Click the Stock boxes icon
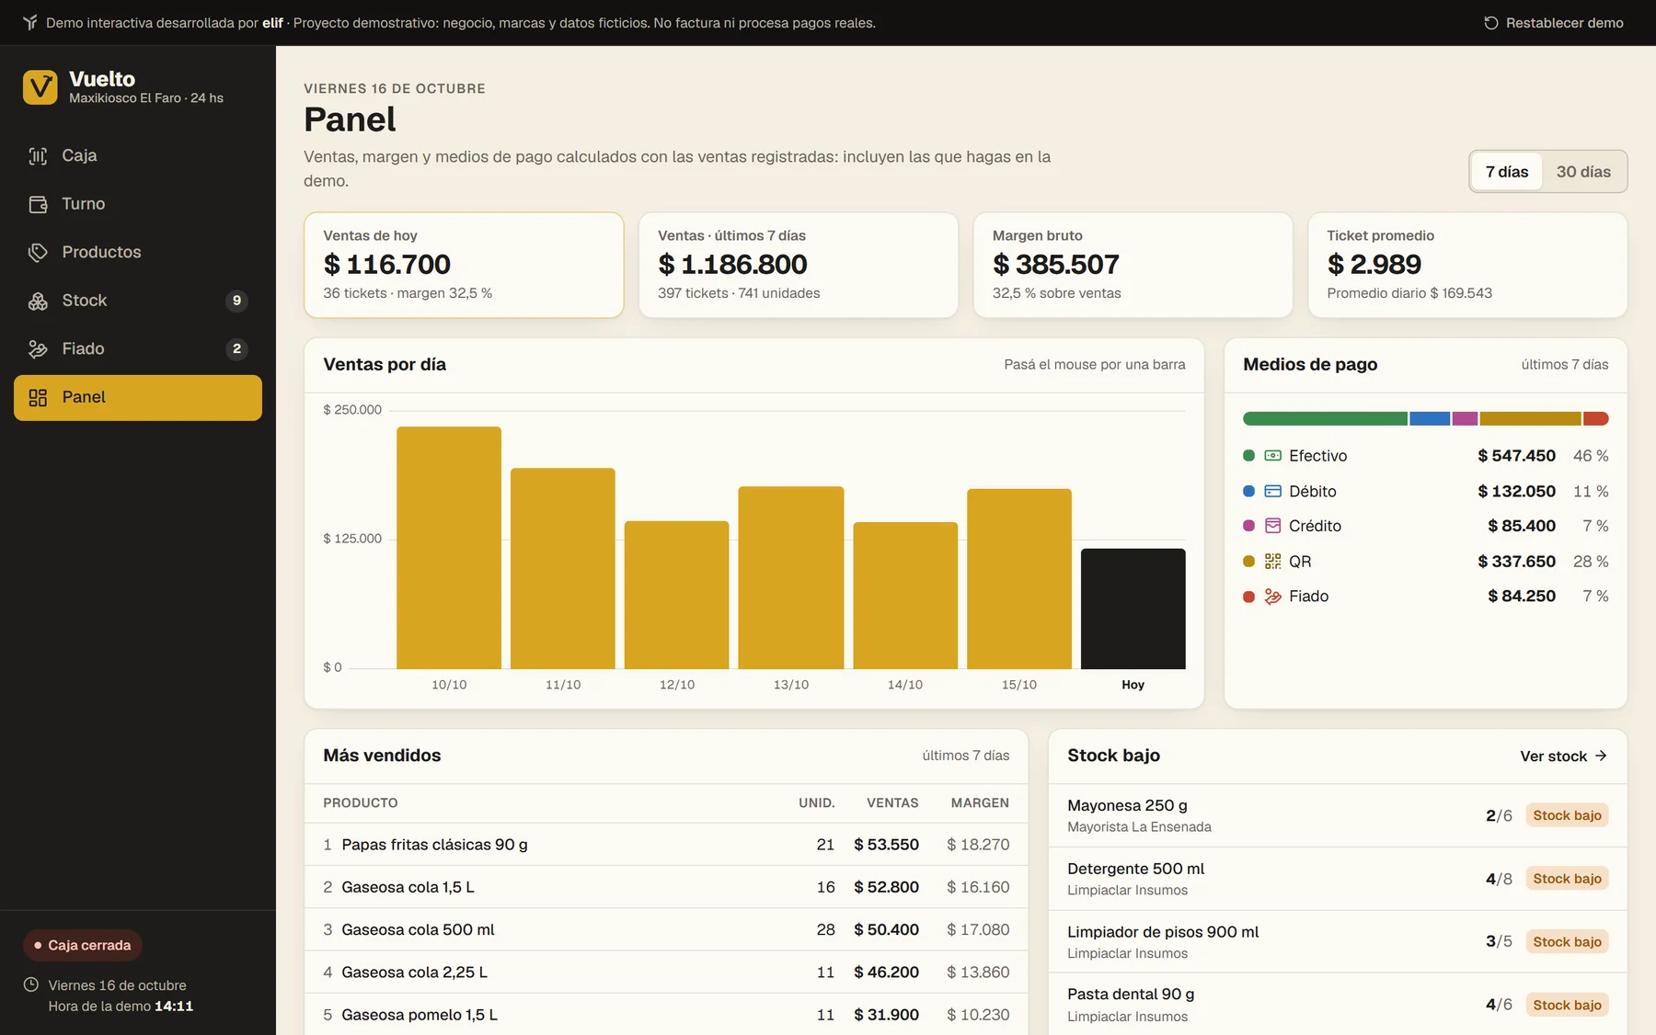 (38, 301)
